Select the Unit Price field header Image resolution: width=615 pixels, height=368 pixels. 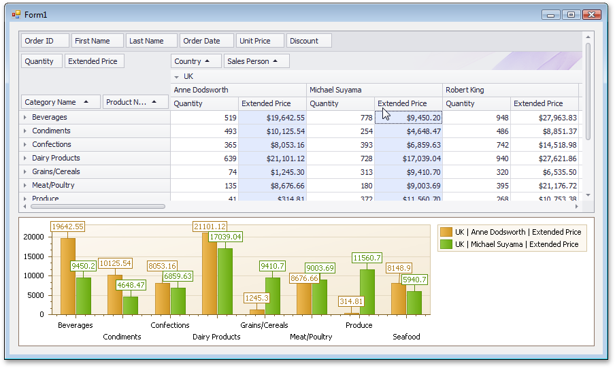click(260, 41)
